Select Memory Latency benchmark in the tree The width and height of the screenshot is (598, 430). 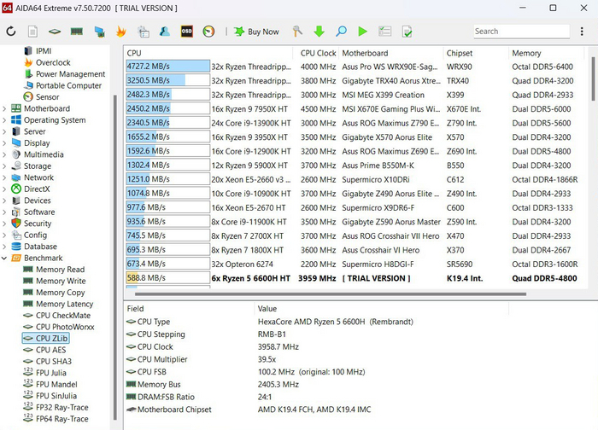64,305
